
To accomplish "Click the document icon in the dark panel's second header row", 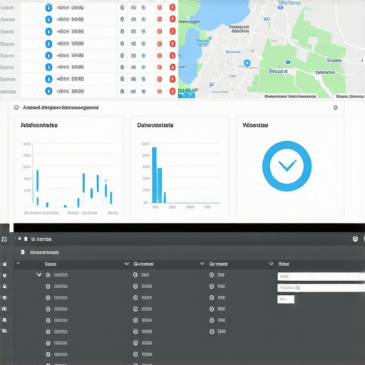I will tap(23, 252).
